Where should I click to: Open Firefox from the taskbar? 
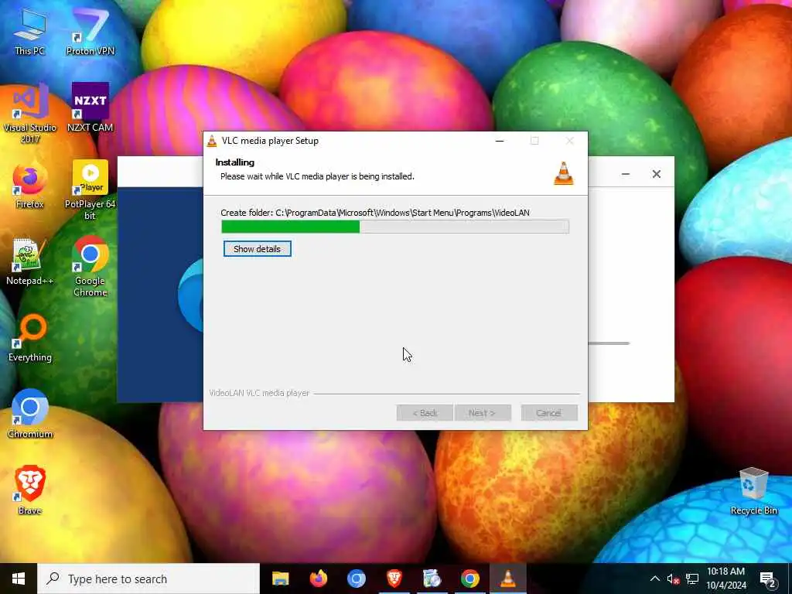tap(318, 579)
